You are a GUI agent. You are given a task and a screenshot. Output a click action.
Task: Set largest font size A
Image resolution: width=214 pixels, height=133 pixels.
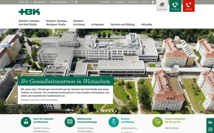click(146, 2)
